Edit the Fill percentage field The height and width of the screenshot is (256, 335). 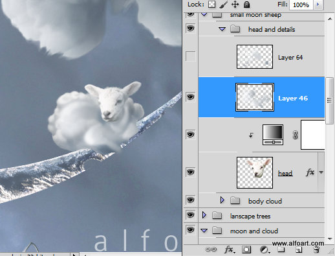(x=301, y=5)
